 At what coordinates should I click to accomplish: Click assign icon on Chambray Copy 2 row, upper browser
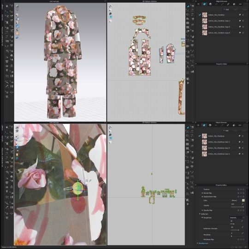[x=240, y=21]
